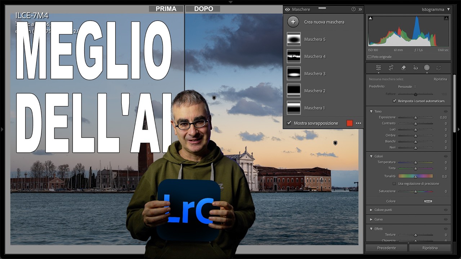Uncheck Reimposta i cursori automaticam. checkbox
The width and height of the screenshot is (461, 259).
point(395,101)
